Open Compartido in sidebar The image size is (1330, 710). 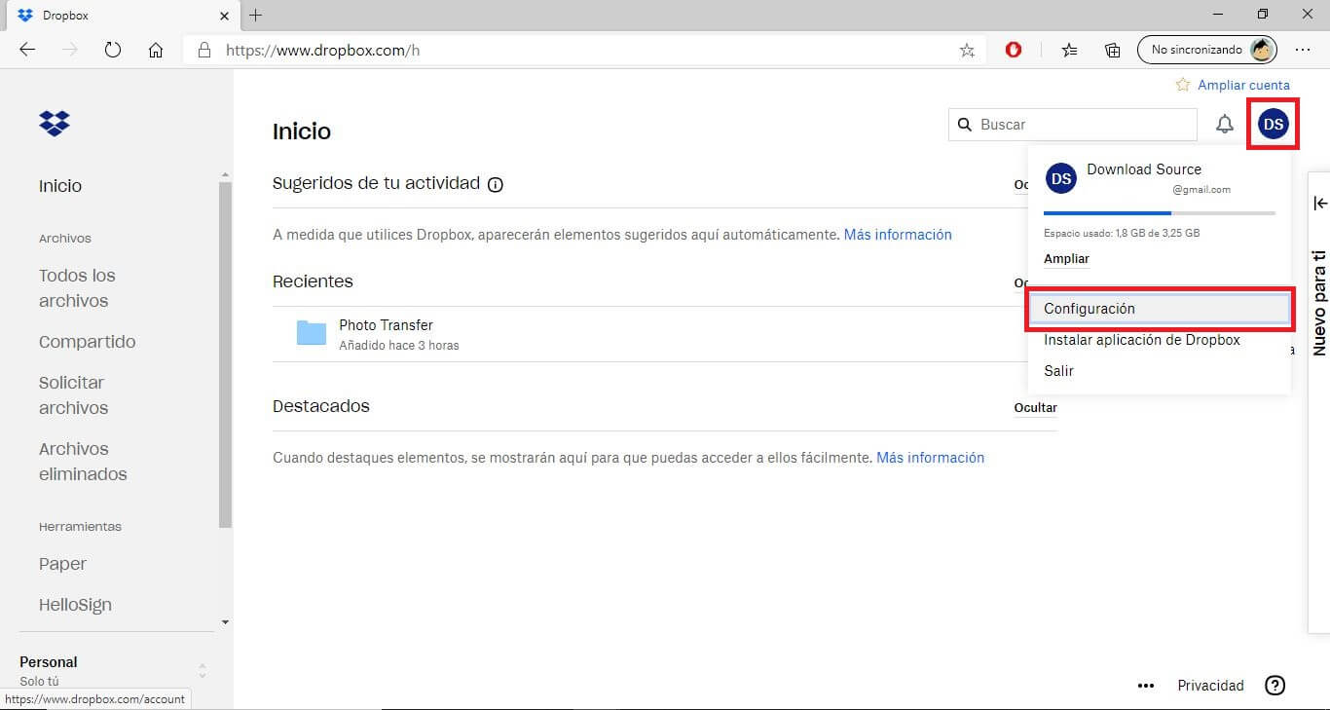[x=88, y=342]
